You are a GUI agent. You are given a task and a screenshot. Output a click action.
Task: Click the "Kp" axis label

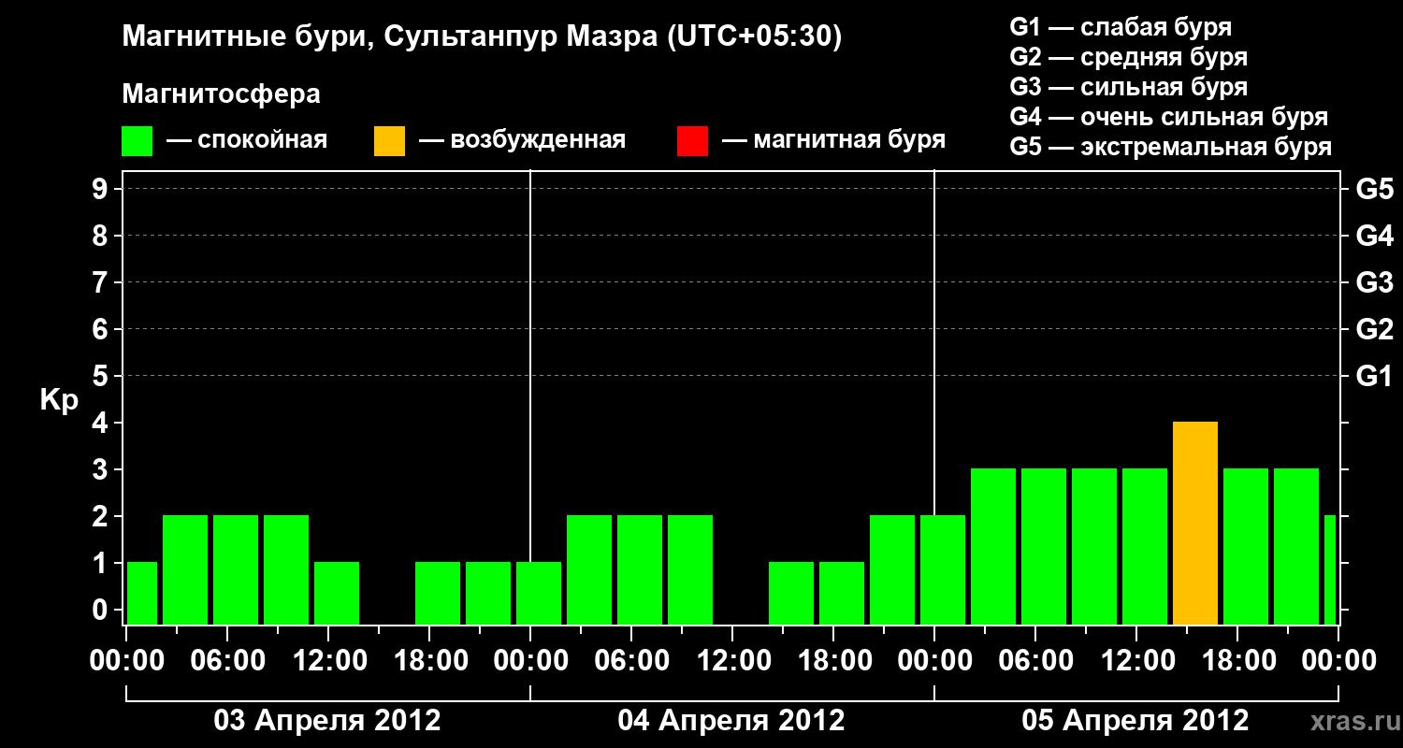[x=59, y=401]
